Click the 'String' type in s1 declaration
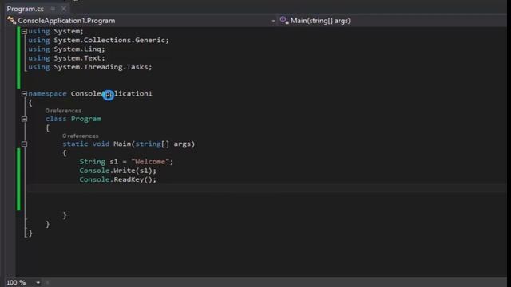Viewport: 511px width, 287px height. tap(93, 162)
